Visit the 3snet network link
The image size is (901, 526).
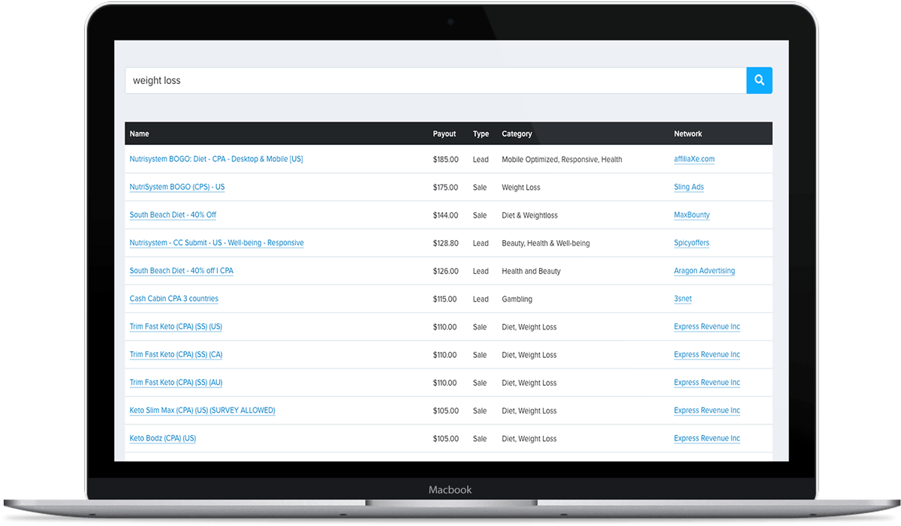683,299
